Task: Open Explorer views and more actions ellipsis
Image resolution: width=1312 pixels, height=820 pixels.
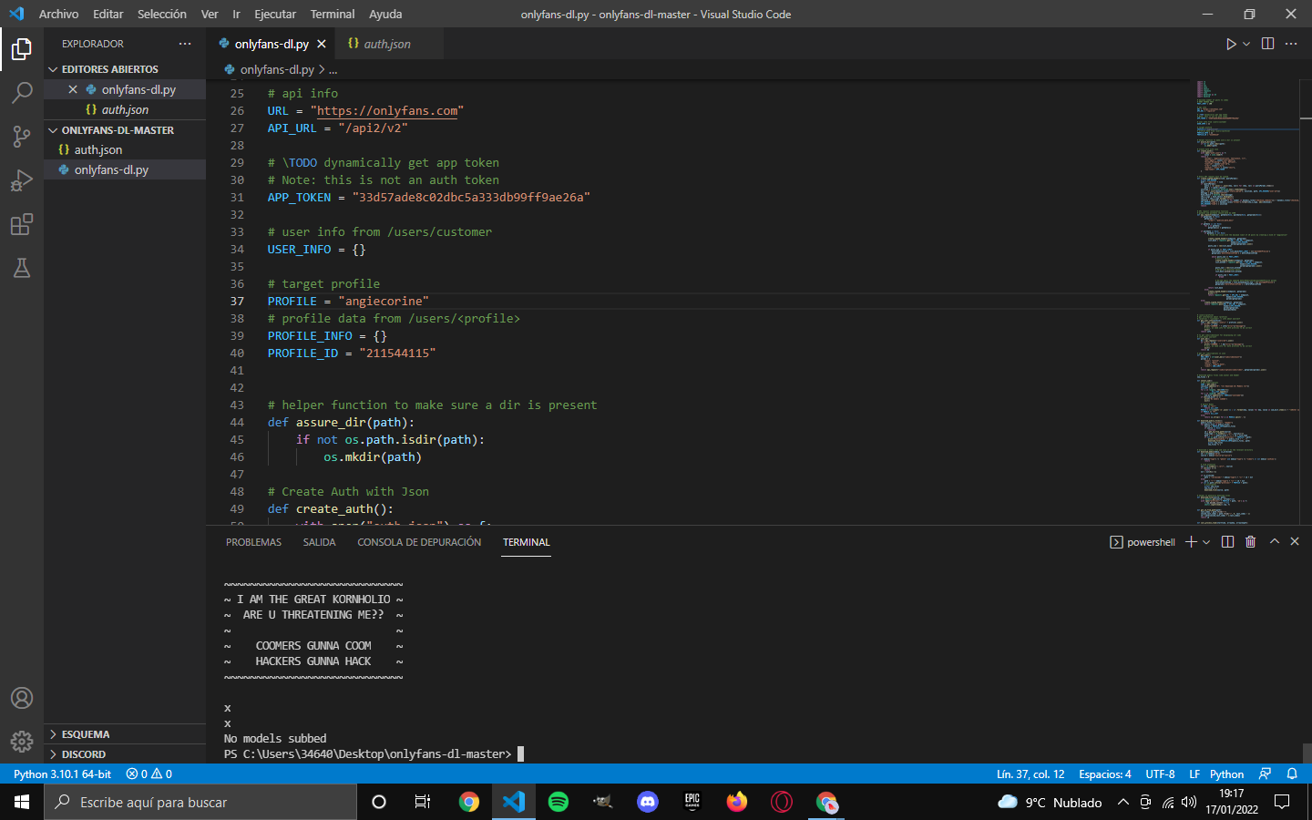Action: [185, 44]
